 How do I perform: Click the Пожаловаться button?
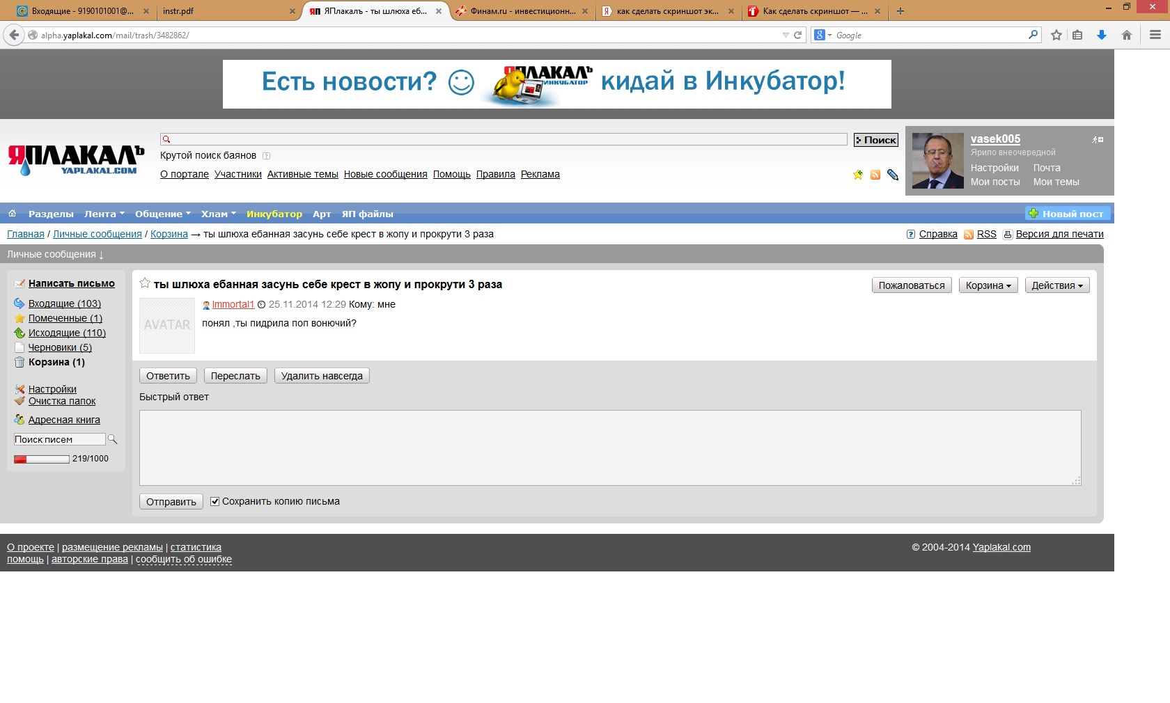click(x=912, y=285)
